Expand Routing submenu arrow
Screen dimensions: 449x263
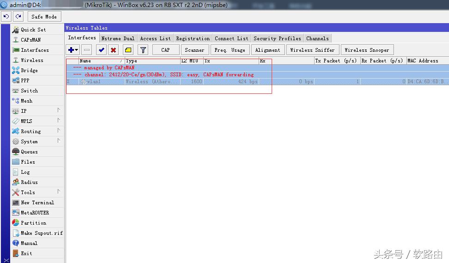pyautogui.click(x=58, y=130)
